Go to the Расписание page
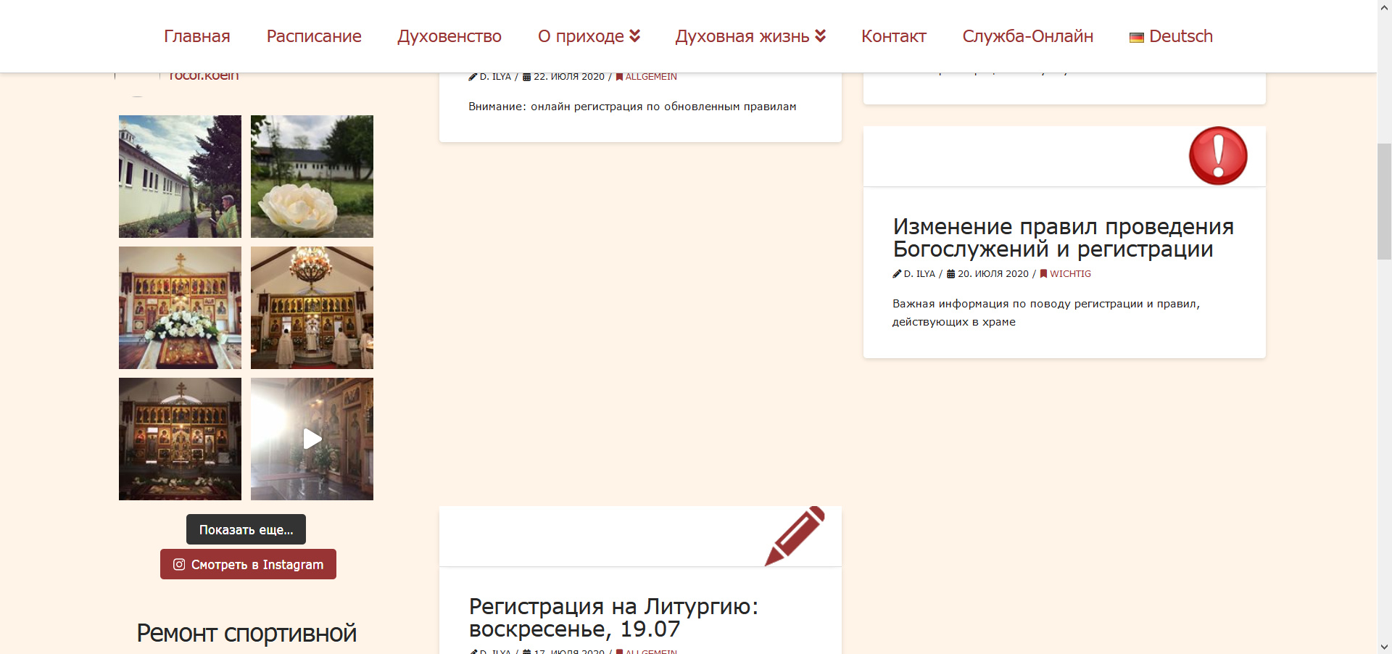Image resolution: width=1392 pixels, height=654 pixels. point(314,36)
